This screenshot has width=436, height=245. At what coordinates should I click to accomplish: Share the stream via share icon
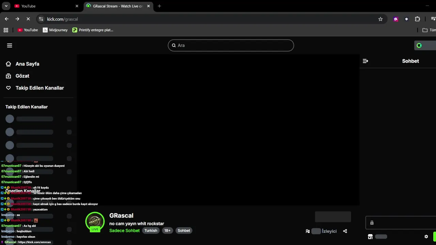[345, 231]
